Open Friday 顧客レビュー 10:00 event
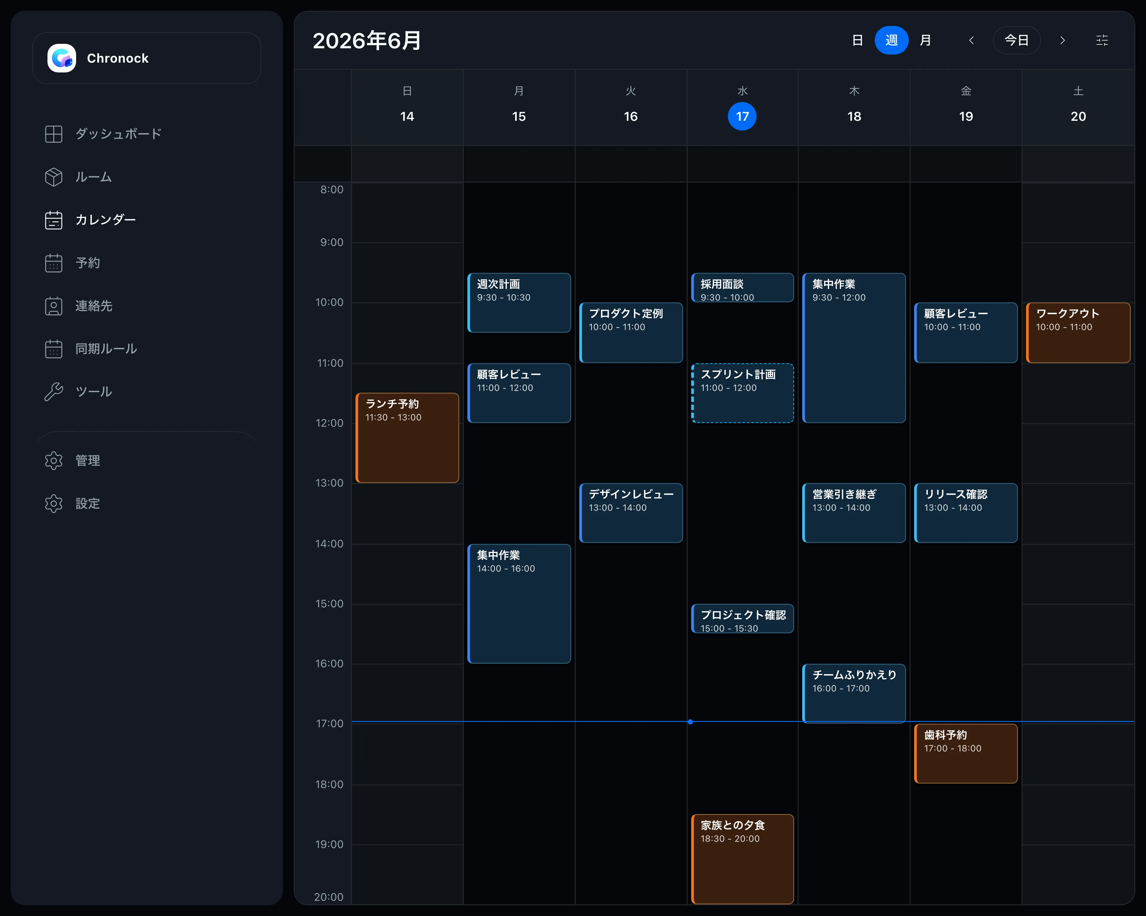Viewport: 1146px width, 916px height. (x=966, y=333)
